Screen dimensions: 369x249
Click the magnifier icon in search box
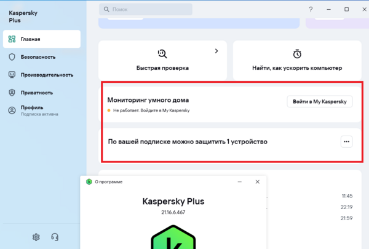coord(106,9)
